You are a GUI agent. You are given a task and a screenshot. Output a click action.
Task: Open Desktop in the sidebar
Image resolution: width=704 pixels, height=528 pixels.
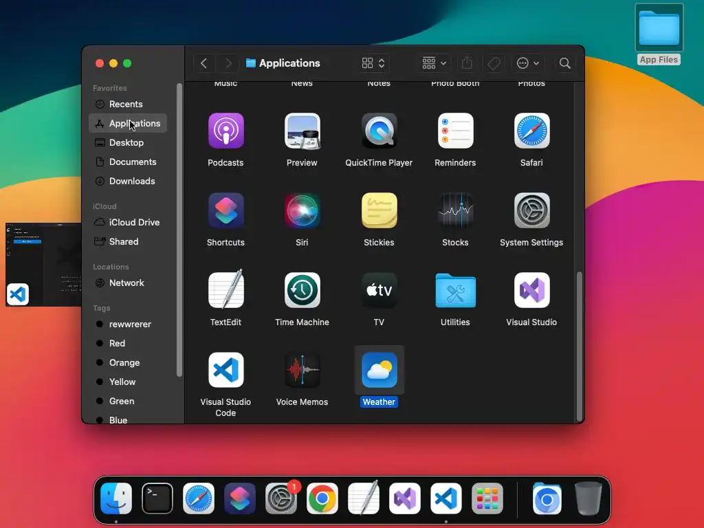pyautogui.click(x=128, y=143)
